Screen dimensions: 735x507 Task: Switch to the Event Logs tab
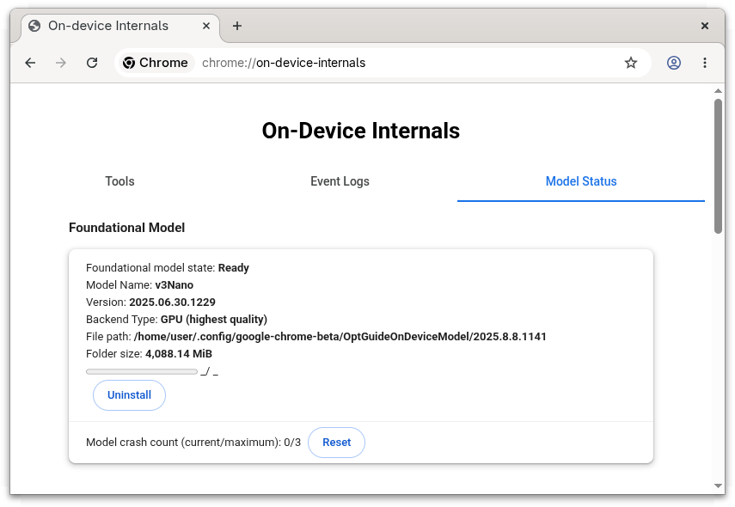click(340, 181)
